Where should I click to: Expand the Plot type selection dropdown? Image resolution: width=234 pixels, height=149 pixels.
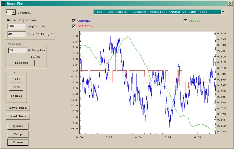[x=223, y=12]
